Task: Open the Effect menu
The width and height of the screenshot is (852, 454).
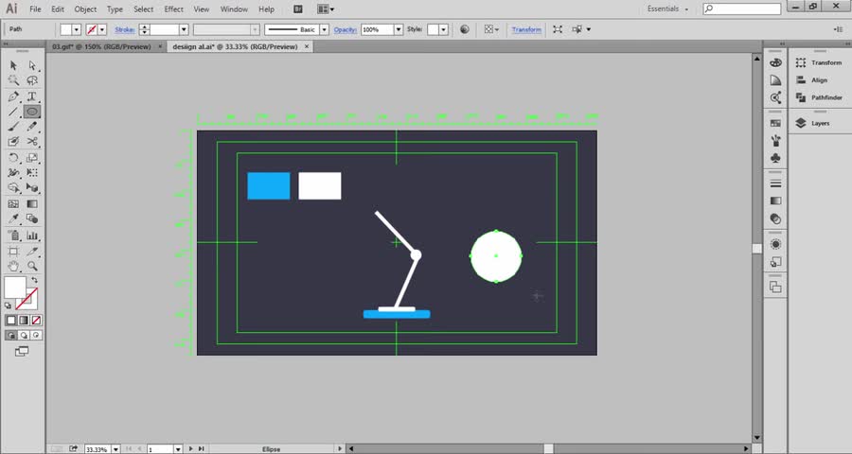Action: [173, 9]
